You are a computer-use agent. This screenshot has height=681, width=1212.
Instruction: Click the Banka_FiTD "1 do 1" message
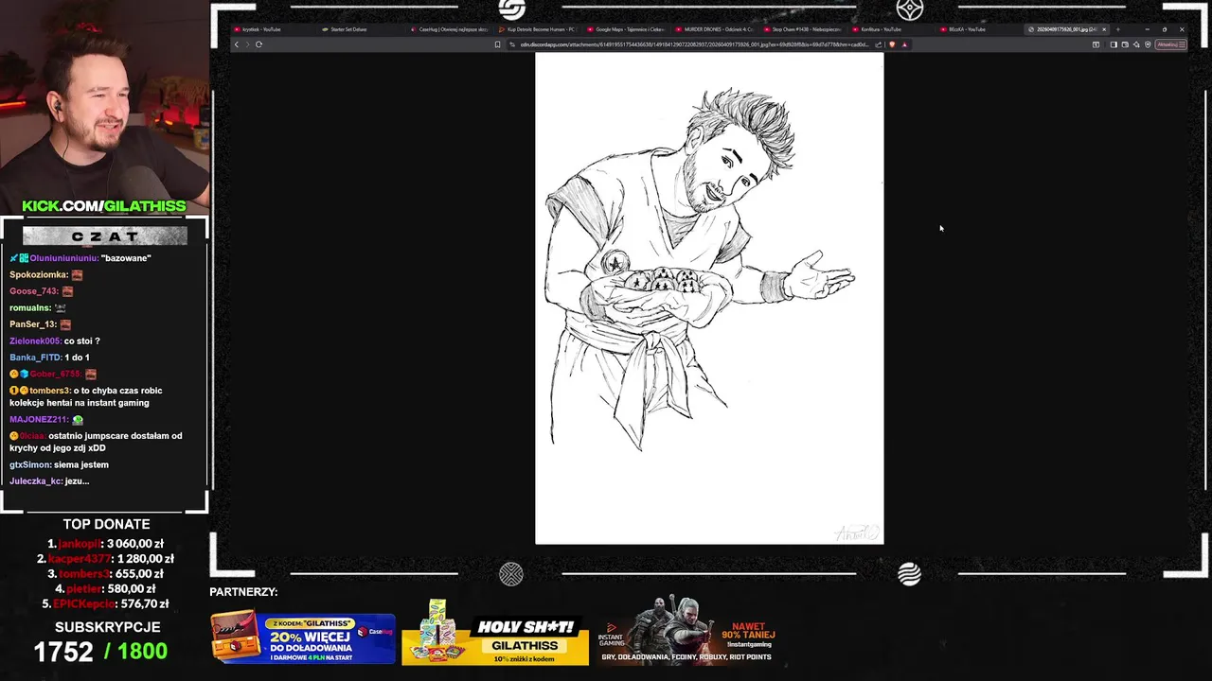(49, 358)
